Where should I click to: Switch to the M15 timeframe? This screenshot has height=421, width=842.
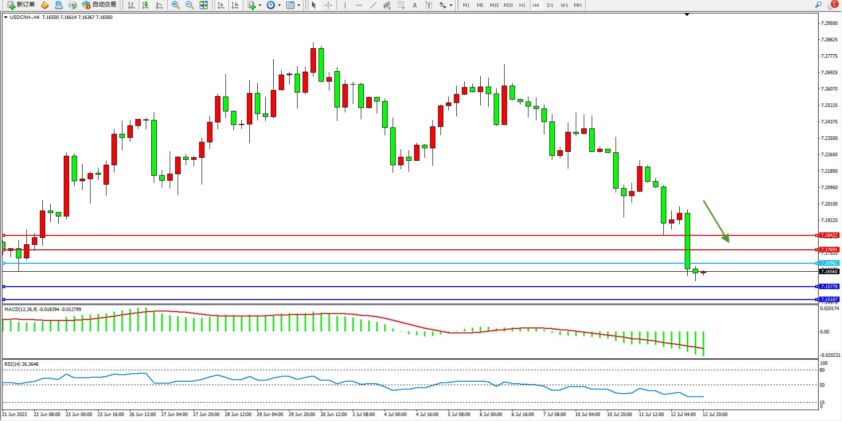[494, 5]
